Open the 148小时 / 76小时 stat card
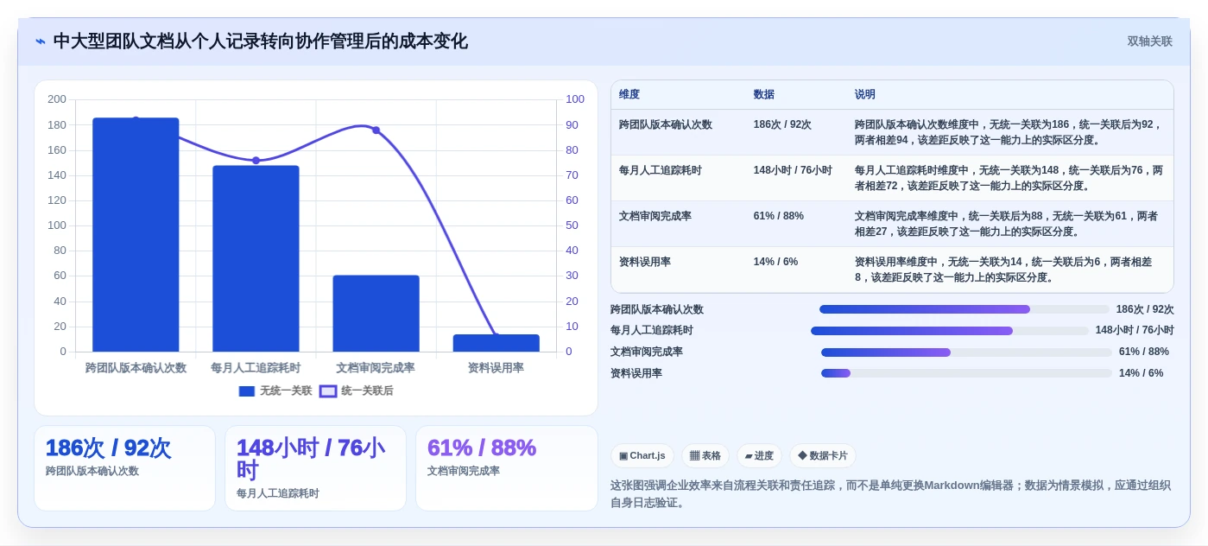 click(x=315, y=468)
